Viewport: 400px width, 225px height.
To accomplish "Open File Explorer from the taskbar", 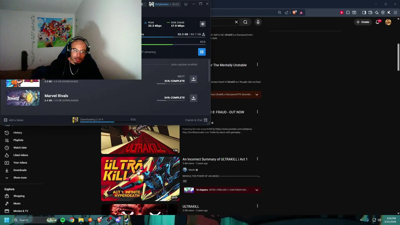I will click(81, 220).
